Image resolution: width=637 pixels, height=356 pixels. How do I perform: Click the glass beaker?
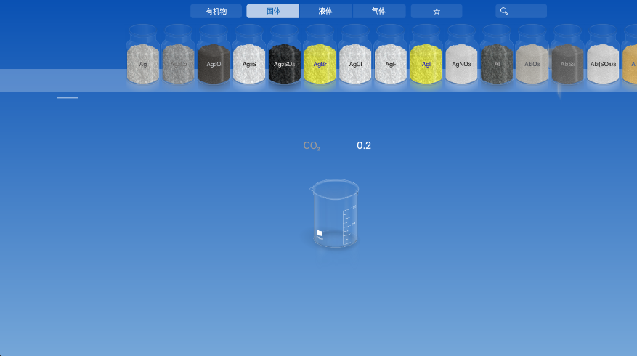334,215
